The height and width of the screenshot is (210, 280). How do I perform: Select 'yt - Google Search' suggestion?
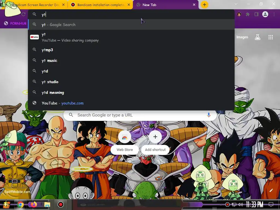131,25
